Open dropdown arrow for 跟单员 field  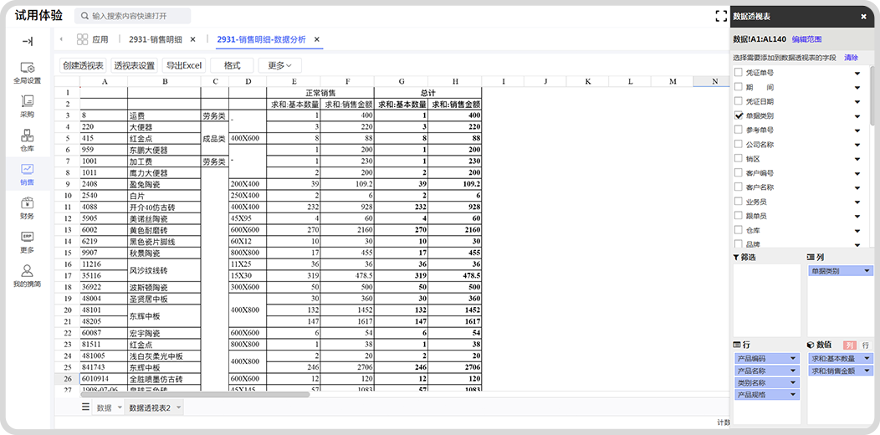coord(857,216)
